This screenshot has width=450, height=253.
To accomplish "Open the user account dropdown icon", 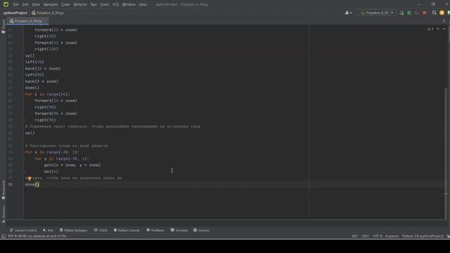I will (x=349, y=13).
